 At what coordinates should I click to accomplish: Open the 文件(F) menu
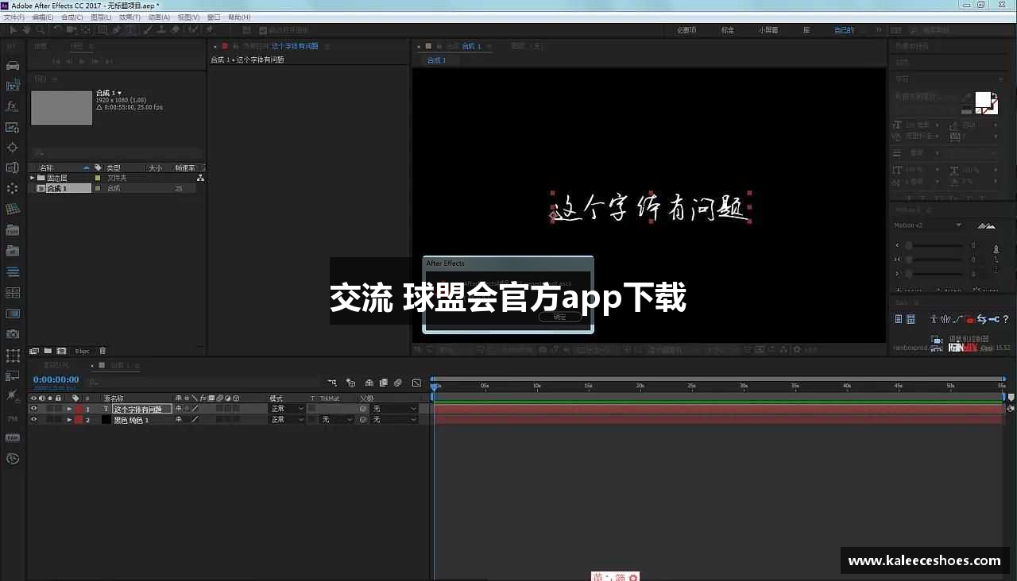click(13, 17)
